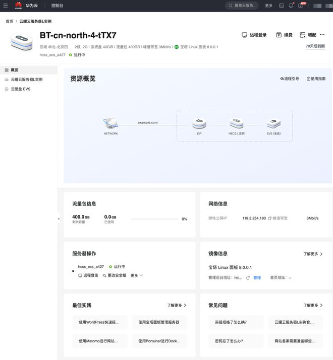This screenshot has height=360, width=333.
Task: Click 了解更多 in 最佳实践 card
Action: click(x=177, y=305)
